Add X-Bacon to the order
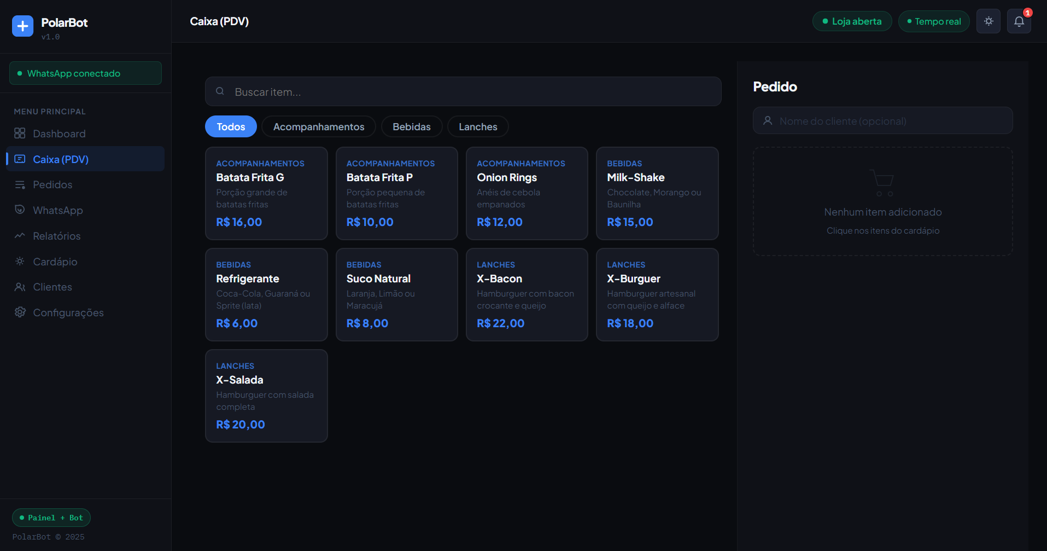This screenshot has height=551, width=1047. 527,294
